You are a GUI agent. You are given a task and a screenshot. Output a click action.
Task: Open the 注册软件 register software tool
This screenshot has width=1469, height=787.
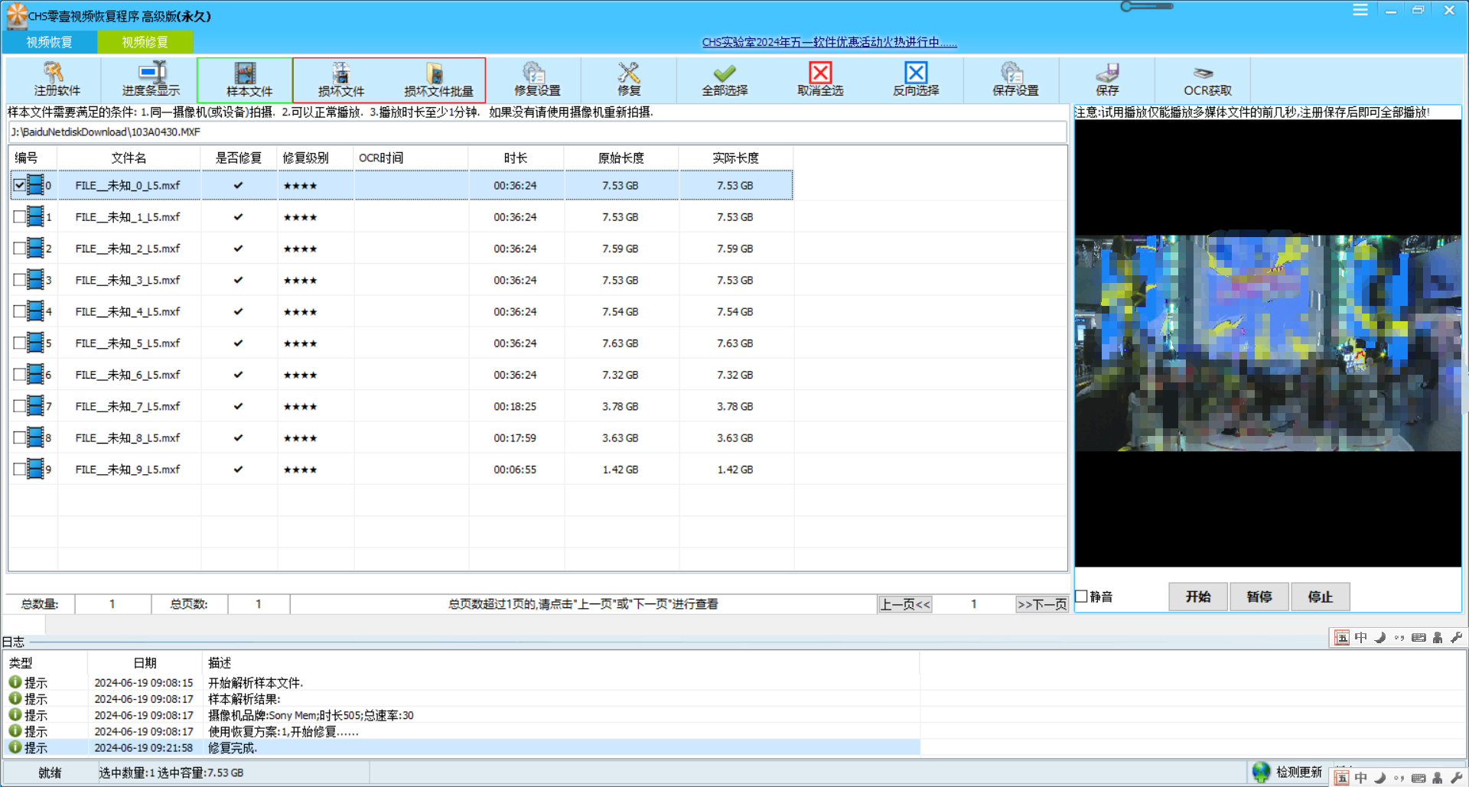[56, 80]
